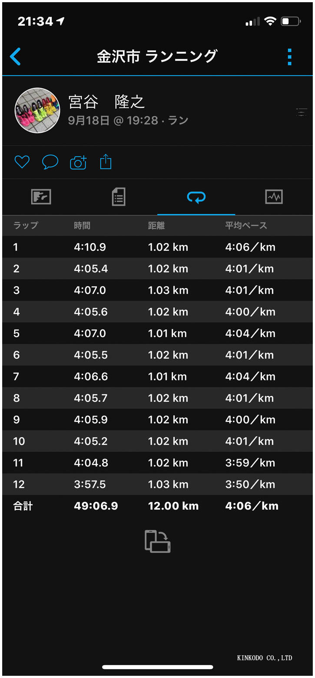The height and width of the screenshot is (678, 315).
Task: Share the activity using the share icon
Action: click(106, 162)
